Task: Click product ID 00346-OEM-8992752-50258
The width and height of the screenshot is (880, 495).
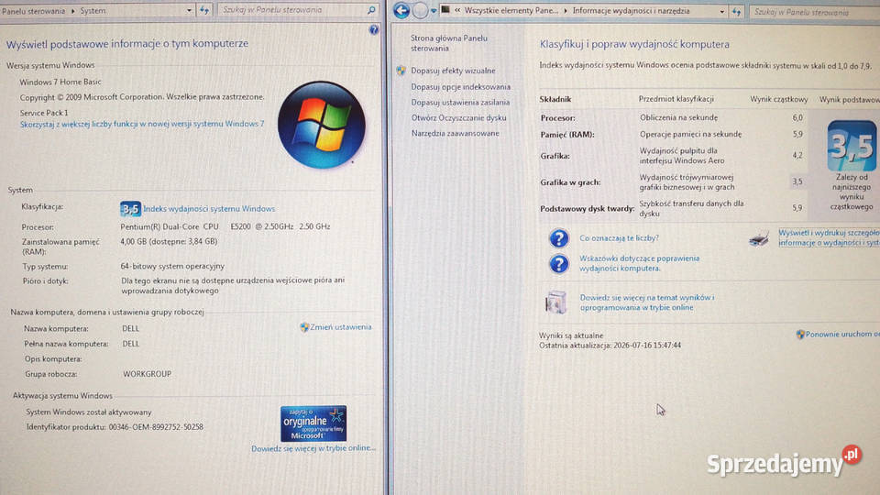Action: [156, 427]
